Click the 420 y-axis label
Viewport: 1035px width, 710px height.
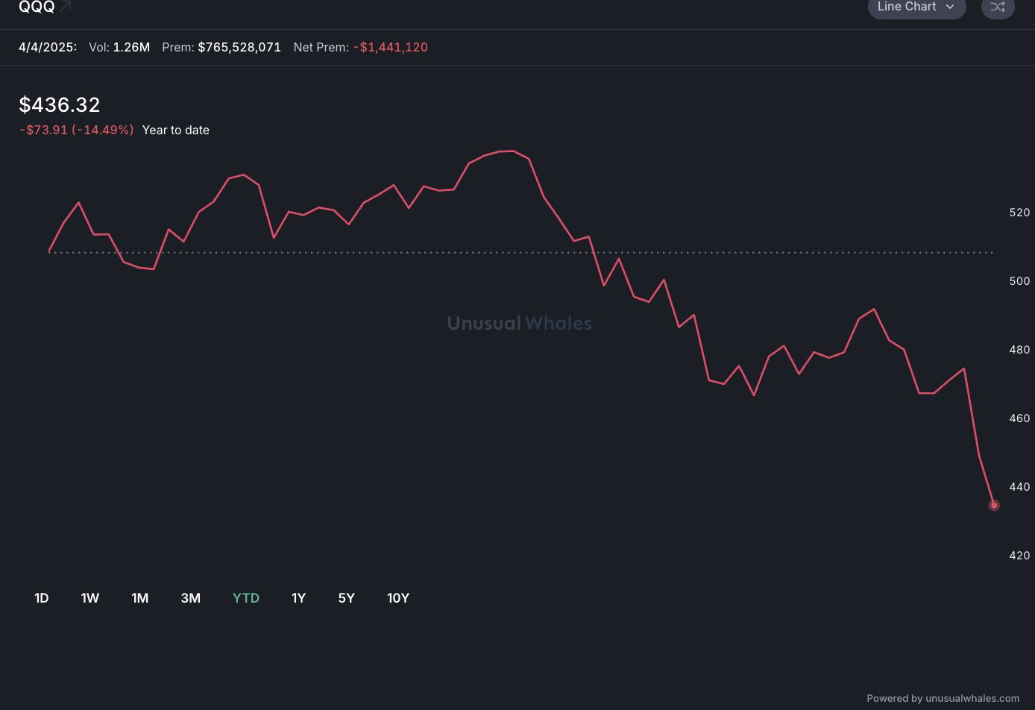pos(1019,556)
